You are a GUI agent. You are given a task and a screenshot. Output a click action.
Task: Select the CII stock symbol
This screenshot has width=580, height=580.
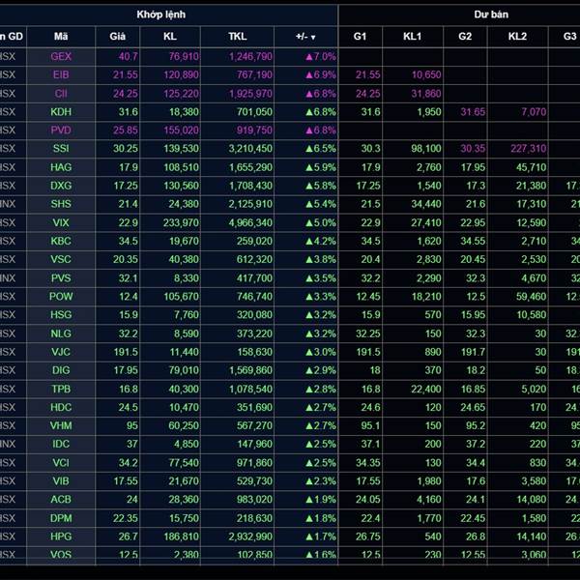point(61,93)
